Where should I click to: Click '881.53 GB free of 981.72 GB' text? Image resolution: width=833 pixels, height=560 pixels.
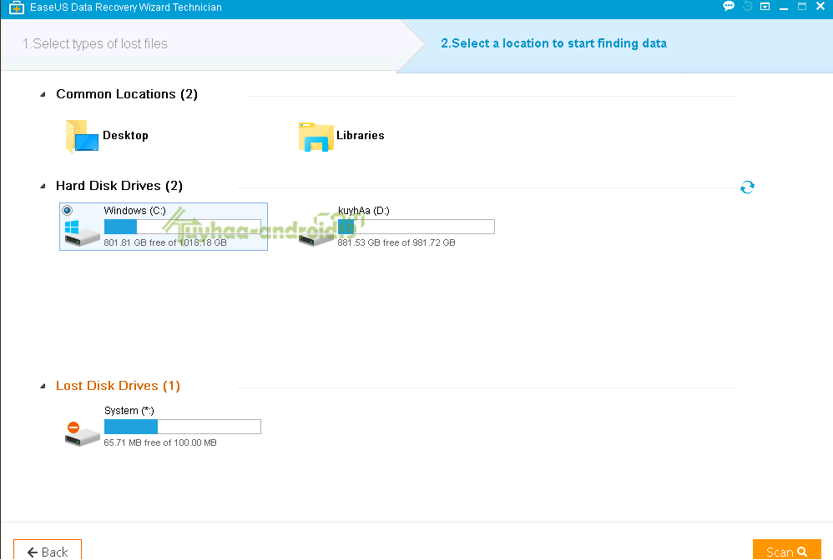coord(396,242)
